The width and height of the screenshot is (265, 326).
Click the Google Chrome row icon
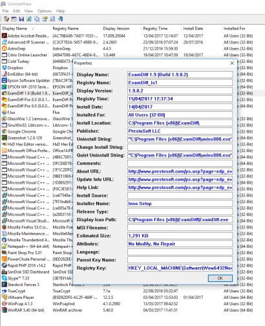tap(4, 131)
